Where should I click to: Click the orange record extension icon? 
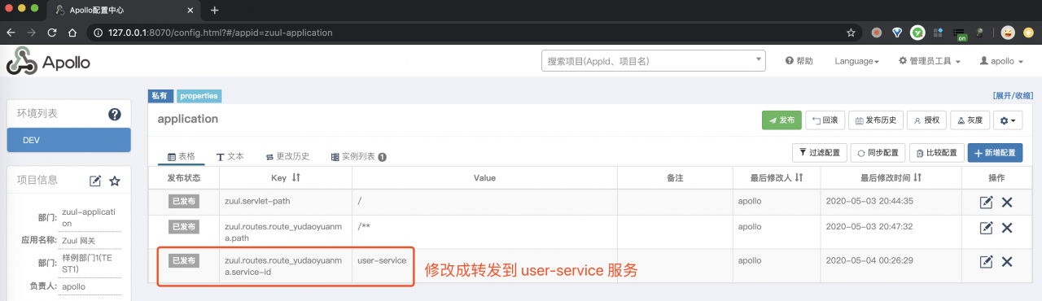pos(877,33)
